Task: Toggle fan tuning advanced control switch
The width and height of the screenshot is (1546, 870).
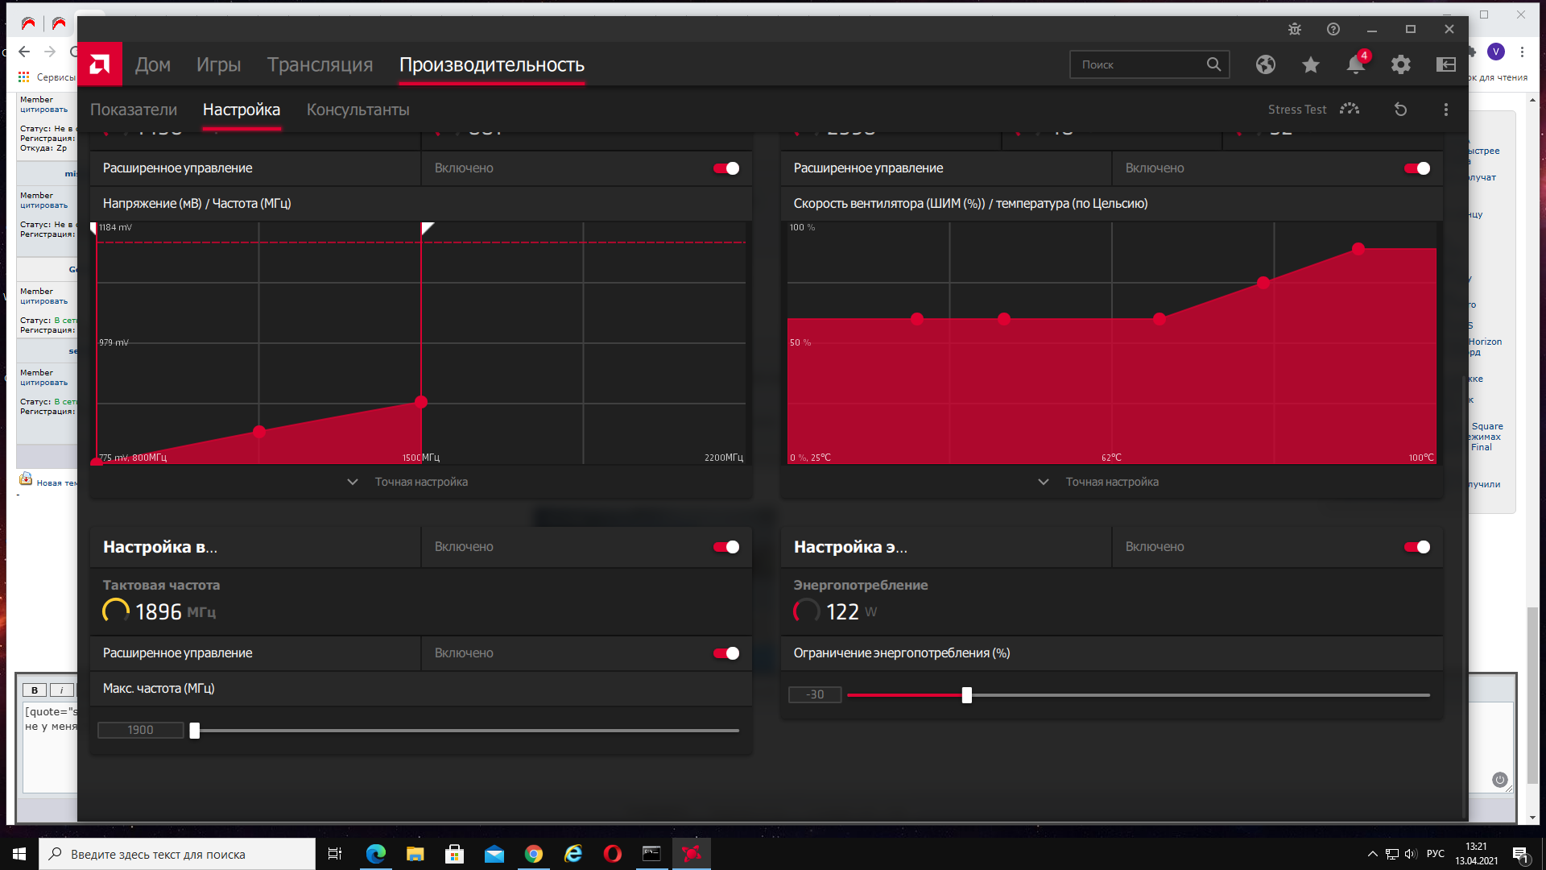Action: pyautogui.click(x=1416, y=168)
